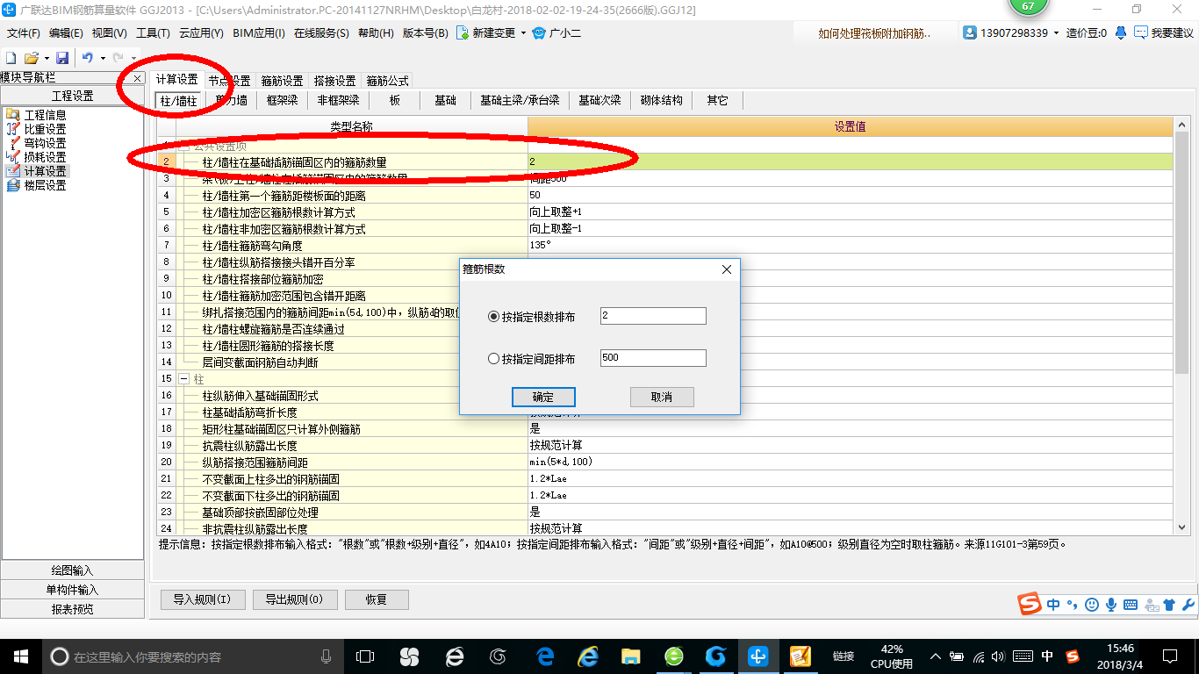Click Sogou emoji smiley icon
The height and width of the screenshot is (674, 1199).
pyautogui.click(x=1091, y=605)
